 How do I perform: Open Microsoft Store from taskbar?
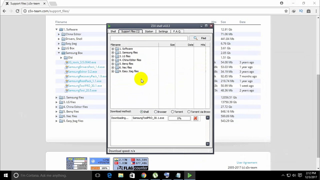point(132,175)
